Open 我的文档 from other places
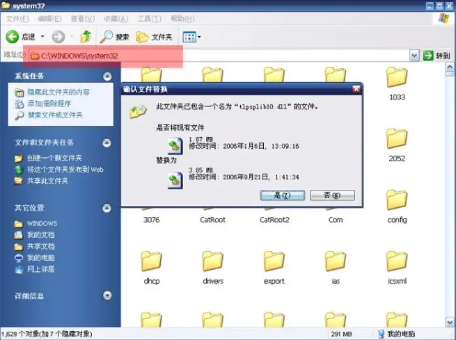Image resolution: width=456 pixels, height=340 pixels. 40,235
